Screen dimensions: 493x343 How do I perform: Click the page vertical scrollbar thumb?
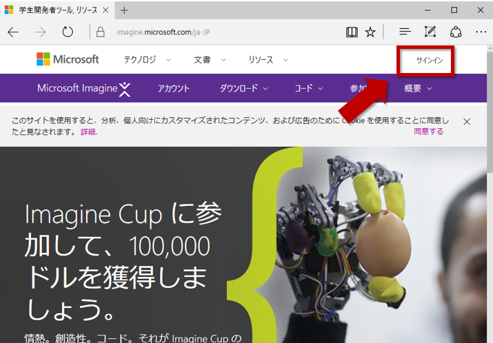[x=490, y=112]
